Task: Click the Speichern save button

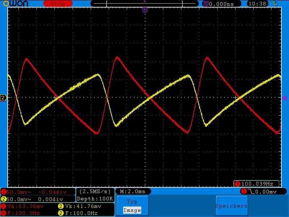Action: [232, 206]
